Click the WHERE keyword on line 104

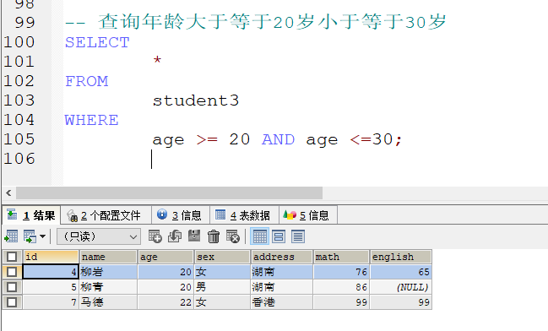coord(91,120)
